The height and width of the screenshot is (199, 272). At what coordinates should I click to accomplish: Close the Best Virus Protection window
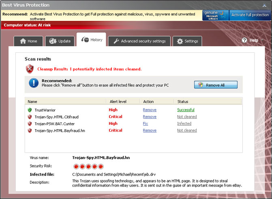264,5
